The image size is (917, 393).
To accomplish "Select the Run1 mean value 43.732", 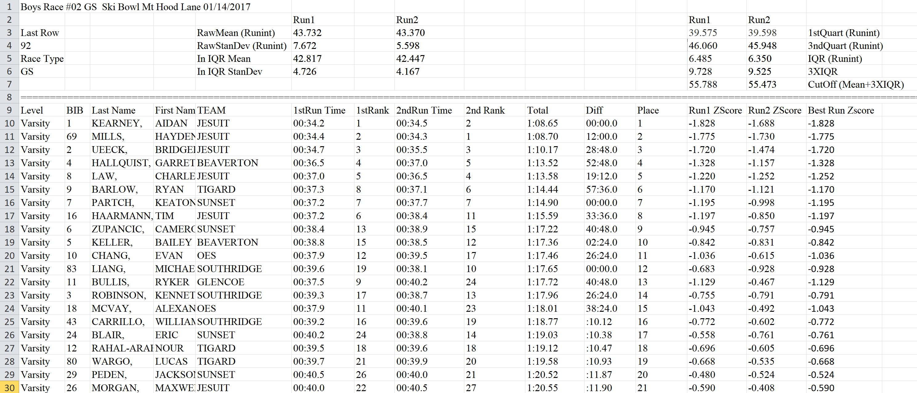I will 307,33.
